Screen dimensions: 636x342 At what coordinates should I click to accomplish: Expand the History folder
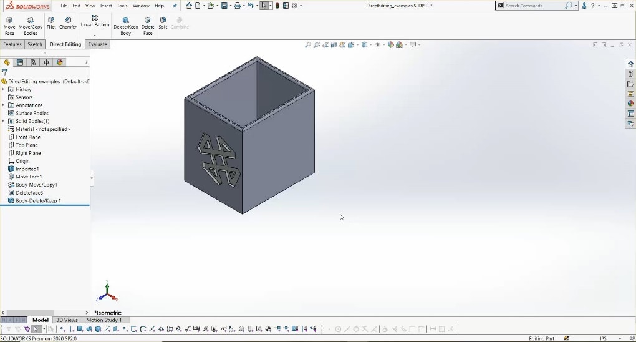(4, 89)
